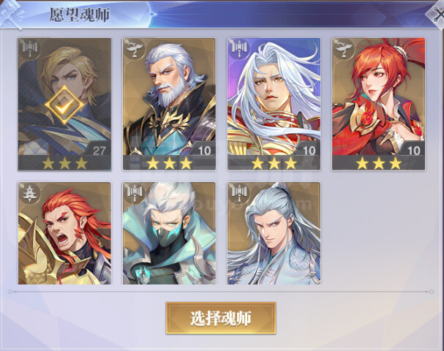
Task: Select the white-bearded elder soul master card
Action: [x=169, y=104]
